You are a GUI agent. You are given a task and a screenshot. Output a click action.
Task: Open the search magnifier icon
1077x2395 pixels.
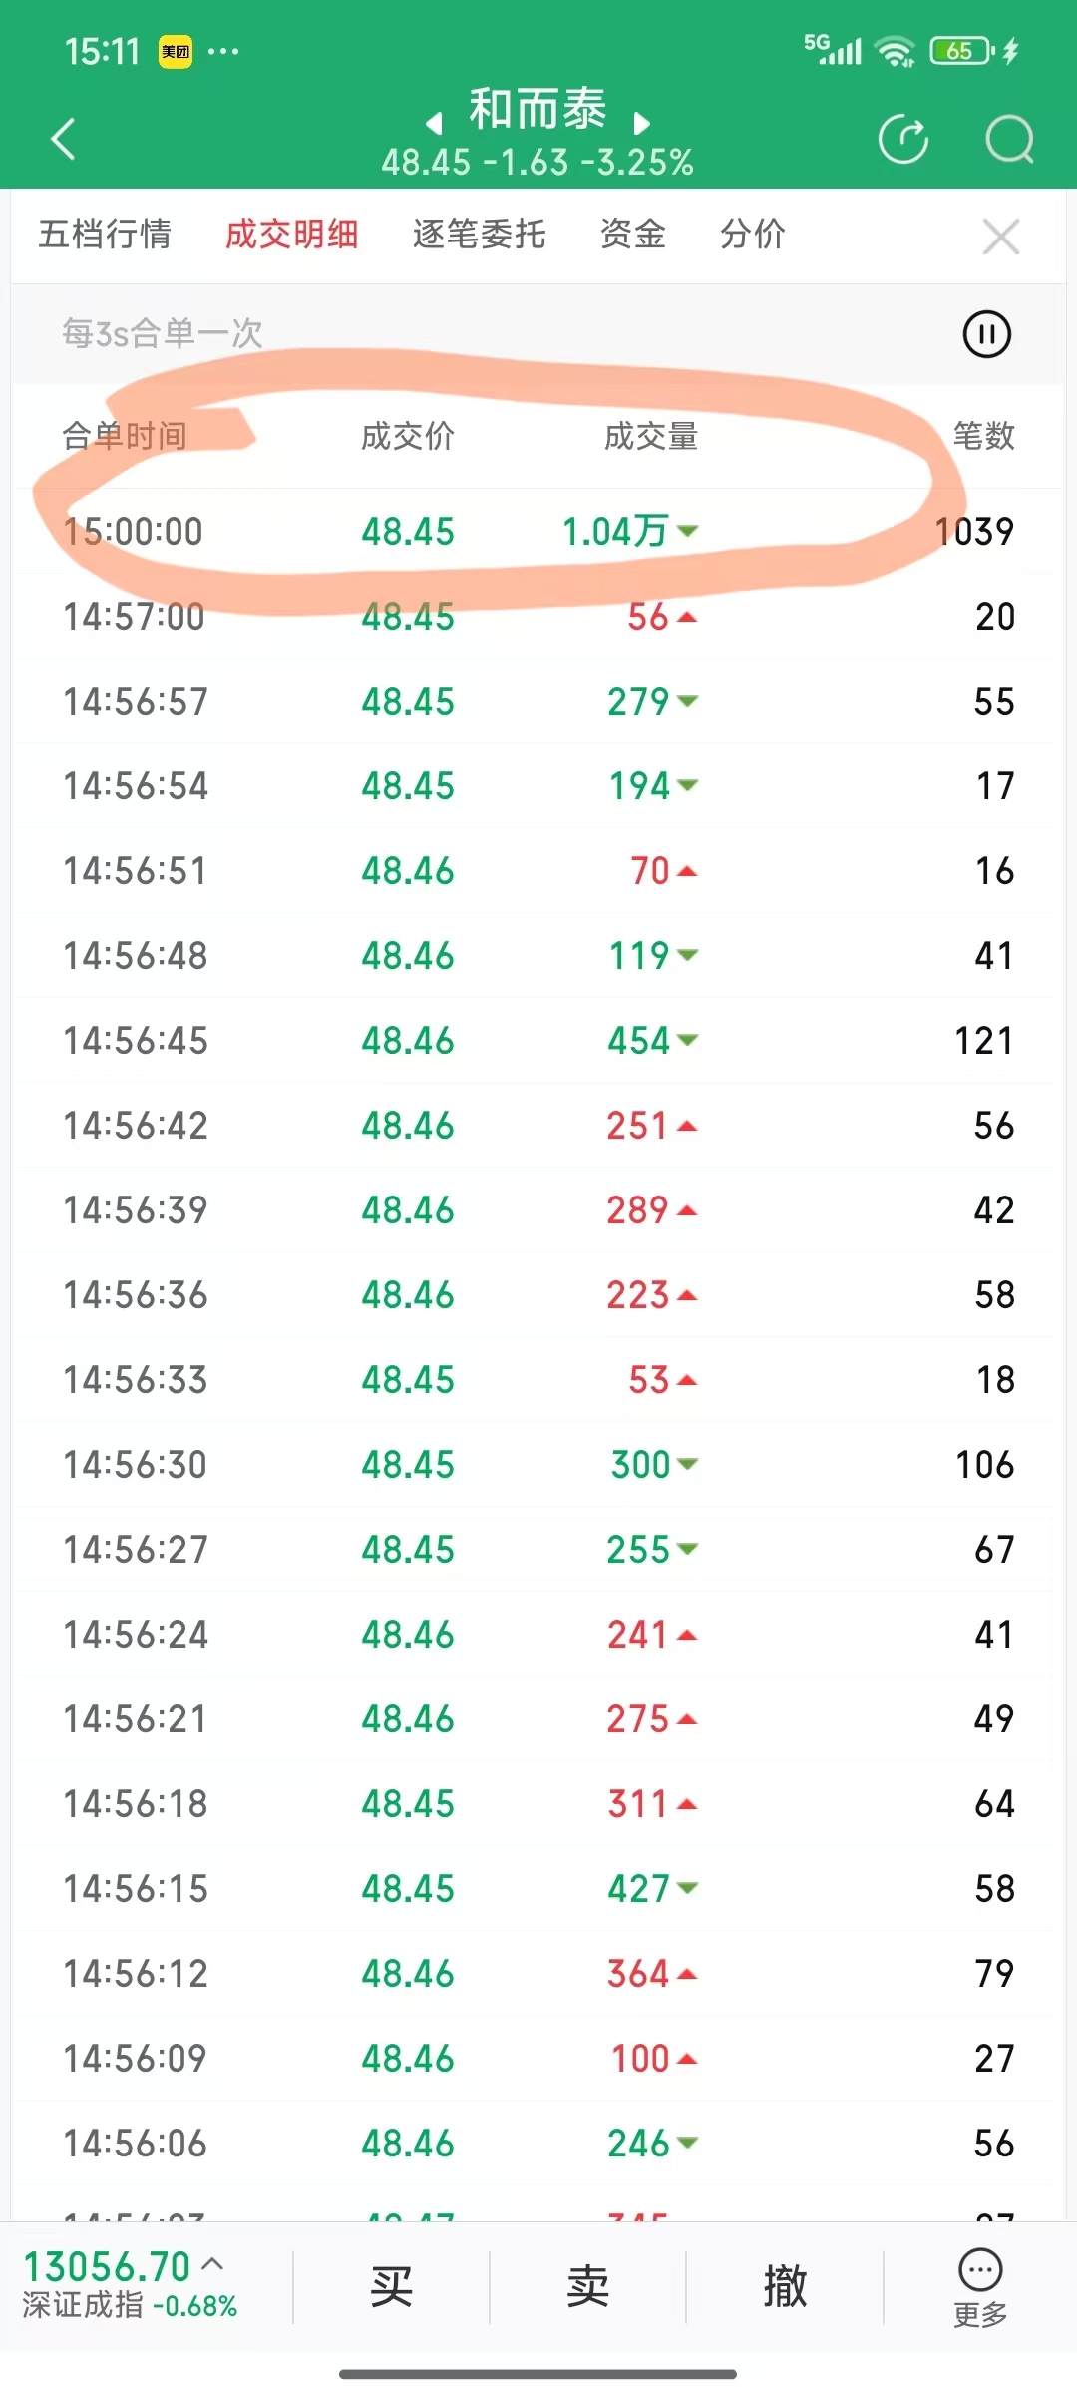point(1009,139)
